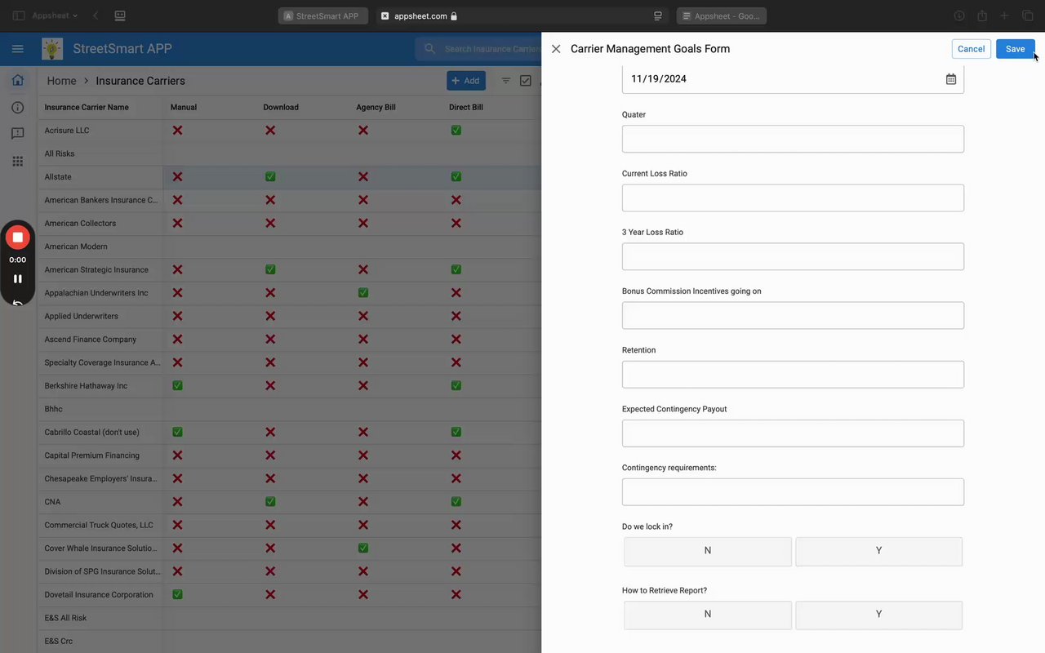Image resolution: width=1045 pixels, height=653 pixels.
Task: Open the table filter icon
Action: click(x=506, y=81)
